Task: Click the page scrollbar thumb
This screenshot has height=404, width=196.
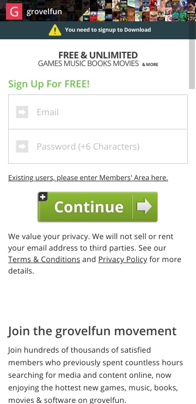Action: pyautogui.click(x=192, y=64)
